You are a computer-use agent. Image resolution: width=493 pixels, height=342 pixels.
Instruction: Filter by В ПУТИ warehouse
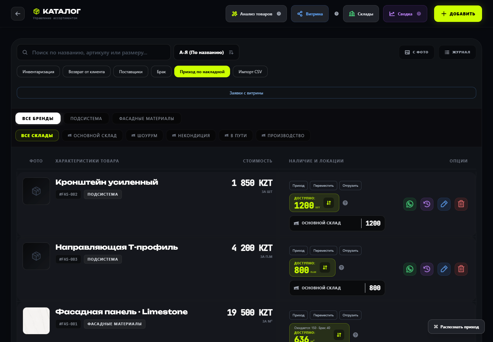coord(236,135)
